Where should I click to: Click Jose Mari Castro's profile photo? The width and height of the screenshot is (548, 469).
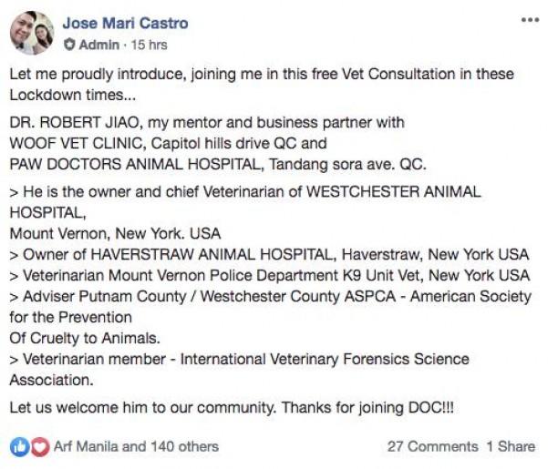pos(31,33)
